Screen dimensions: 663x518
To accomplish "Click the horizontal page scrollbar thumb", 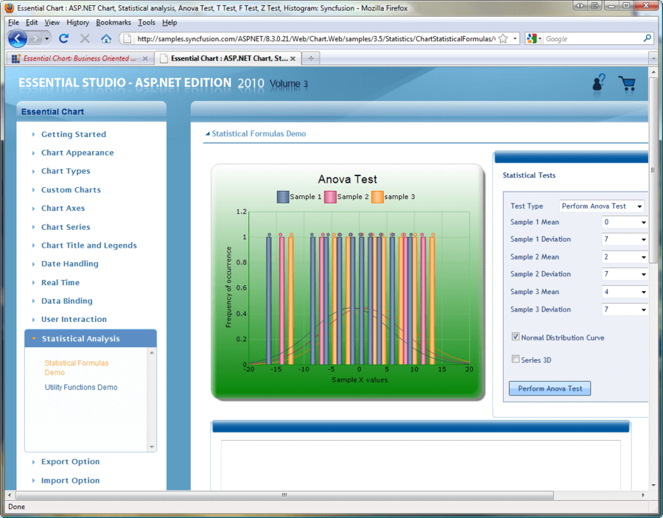I will pos(284,494).
